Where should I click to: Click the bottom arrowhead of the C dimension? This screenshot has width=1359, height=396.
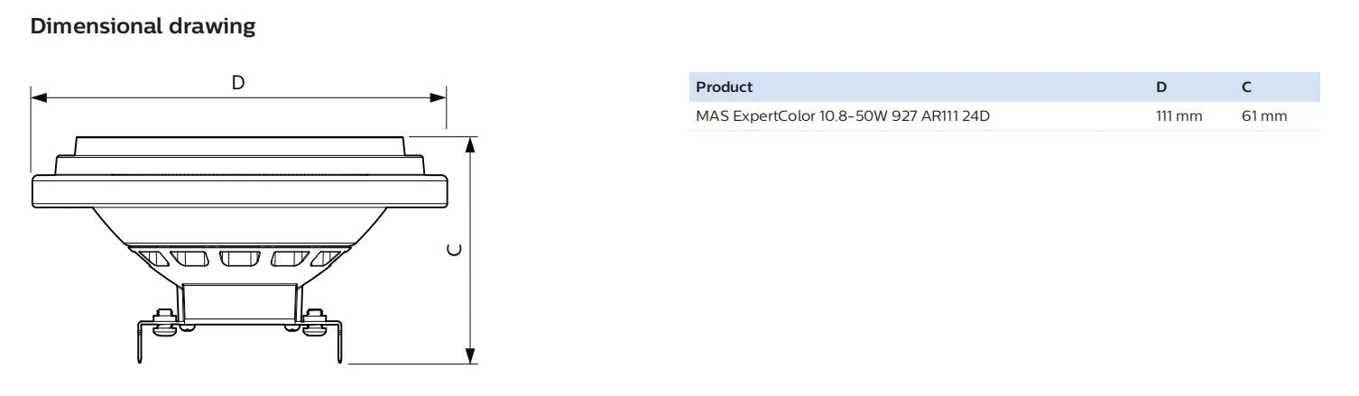click(469, 356)
